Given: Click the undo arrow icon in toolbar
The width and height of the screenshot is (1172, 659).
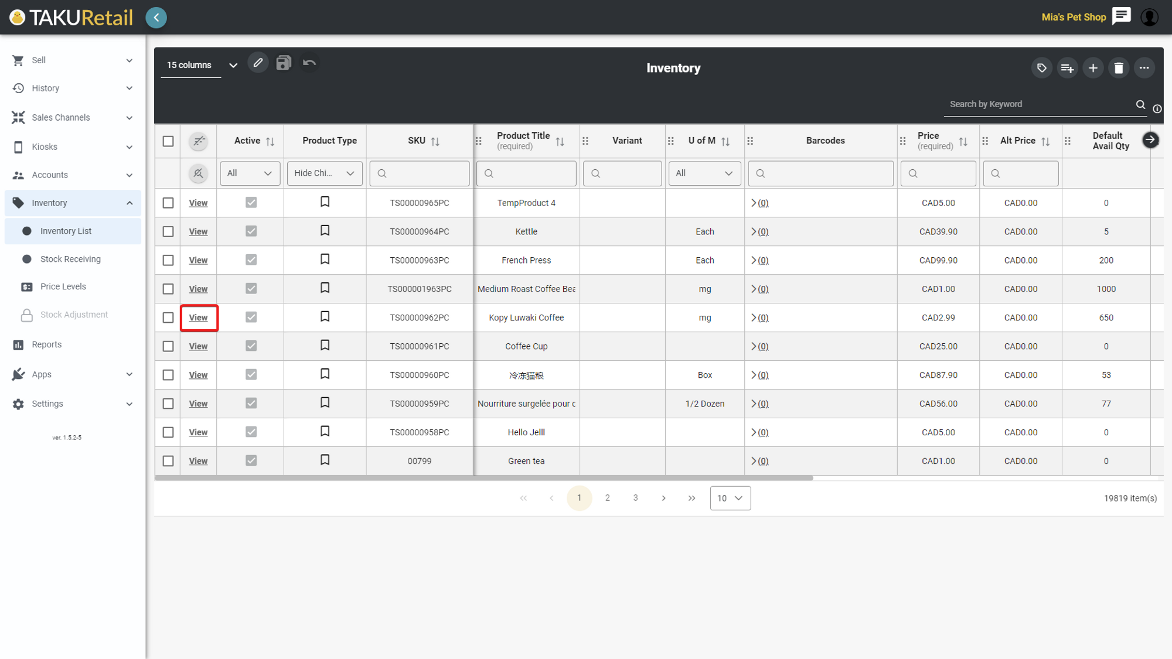Looking at the screenshot, I should click(309, 63).
